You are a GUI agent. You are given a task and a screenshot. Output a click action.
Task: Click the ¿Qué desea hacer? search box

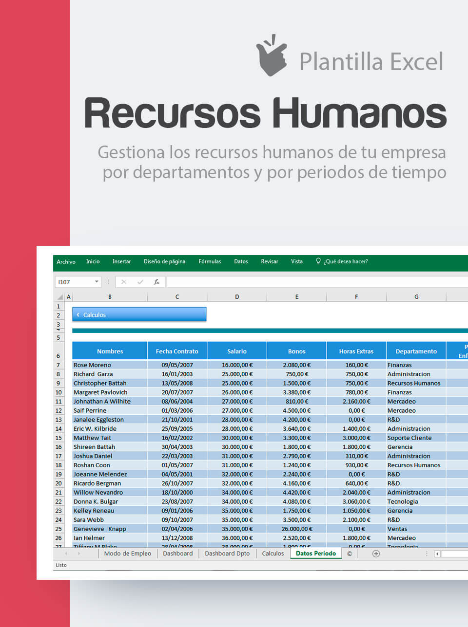[x=346, y=261]
